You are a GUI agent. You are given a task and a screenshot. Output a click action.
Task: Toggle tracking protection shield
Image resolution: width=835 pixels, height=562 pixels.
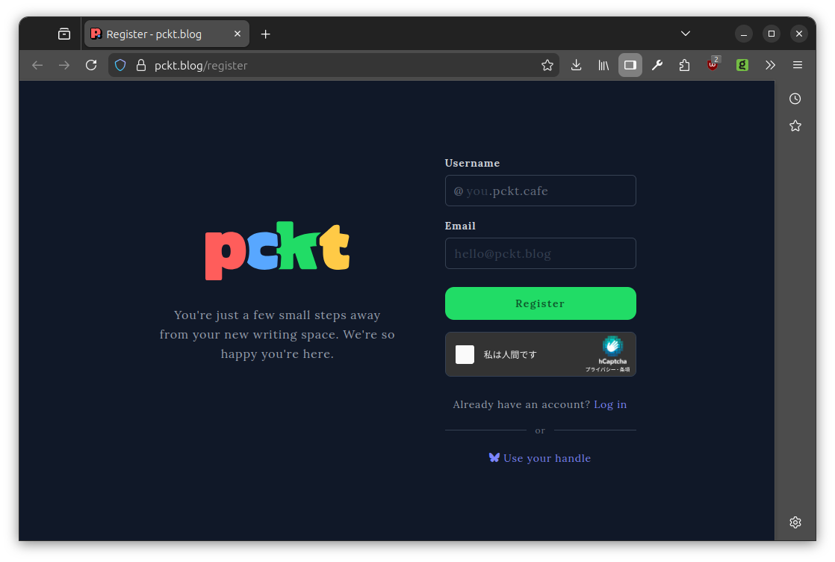[x=120, y=65]
